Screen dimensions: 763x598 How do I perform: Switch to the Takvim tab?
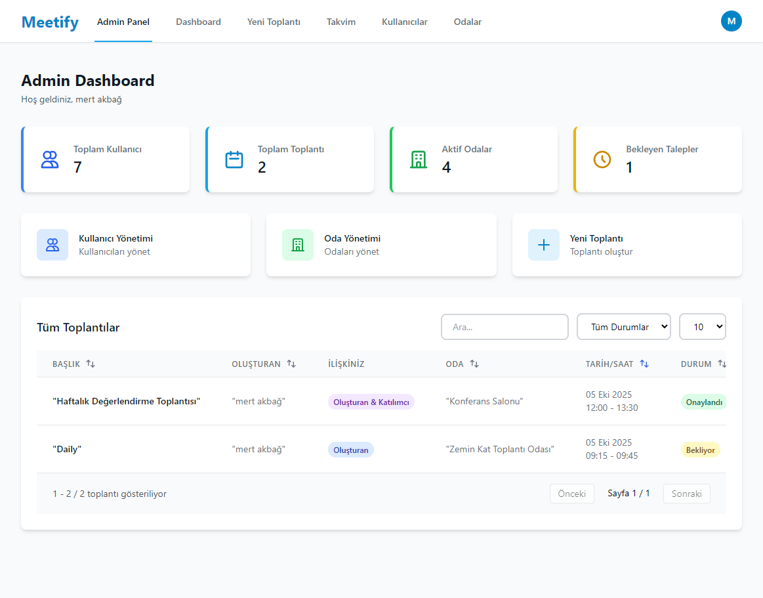(x=340, y=22)
